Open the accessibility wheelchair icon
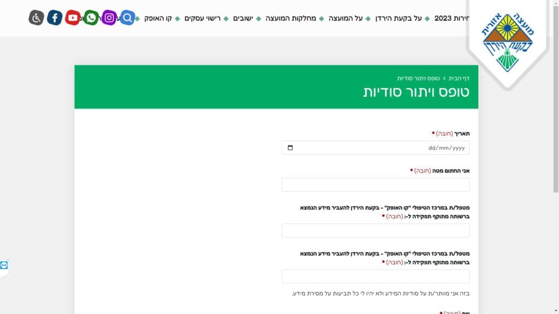 [x=36, y=18]
